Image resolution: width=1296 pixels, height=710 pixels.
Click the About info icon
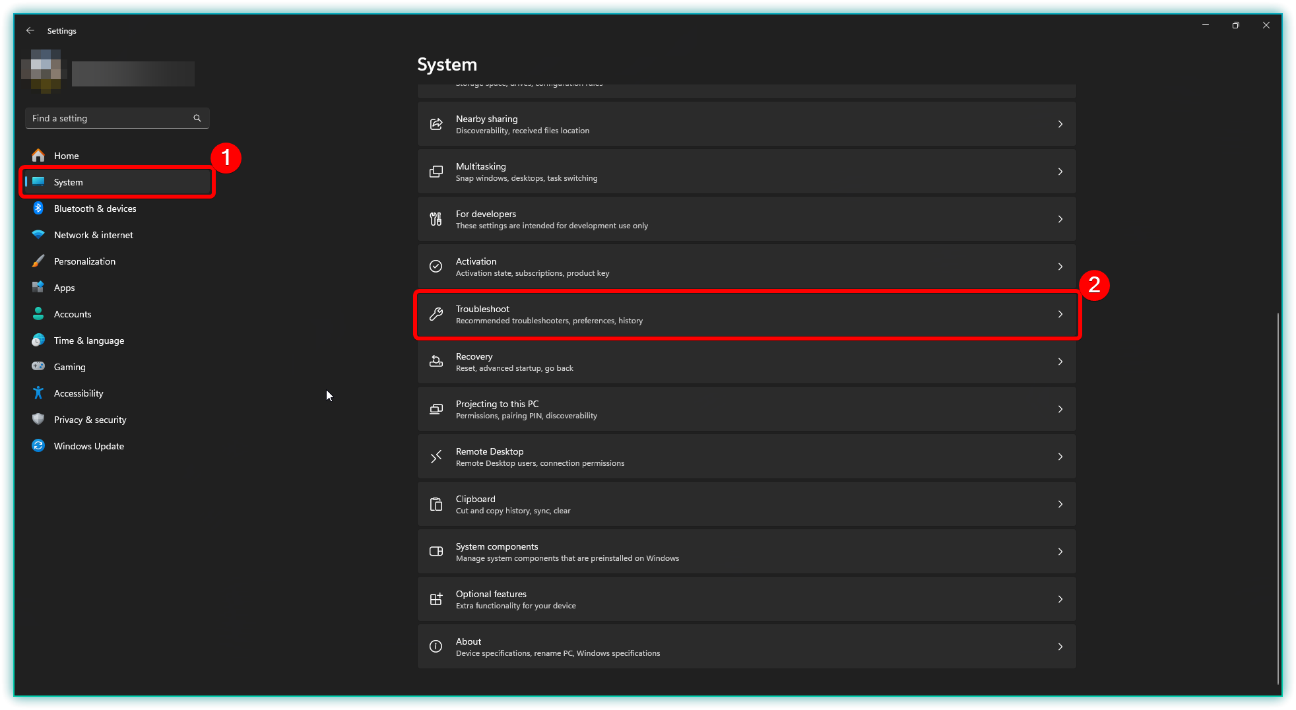click(436, 647)
